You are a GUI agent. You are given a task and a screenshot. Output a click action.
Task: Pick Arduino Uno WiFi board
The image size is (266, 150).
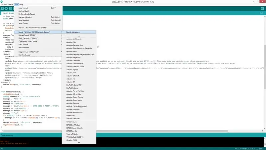(x=79, y=119)
